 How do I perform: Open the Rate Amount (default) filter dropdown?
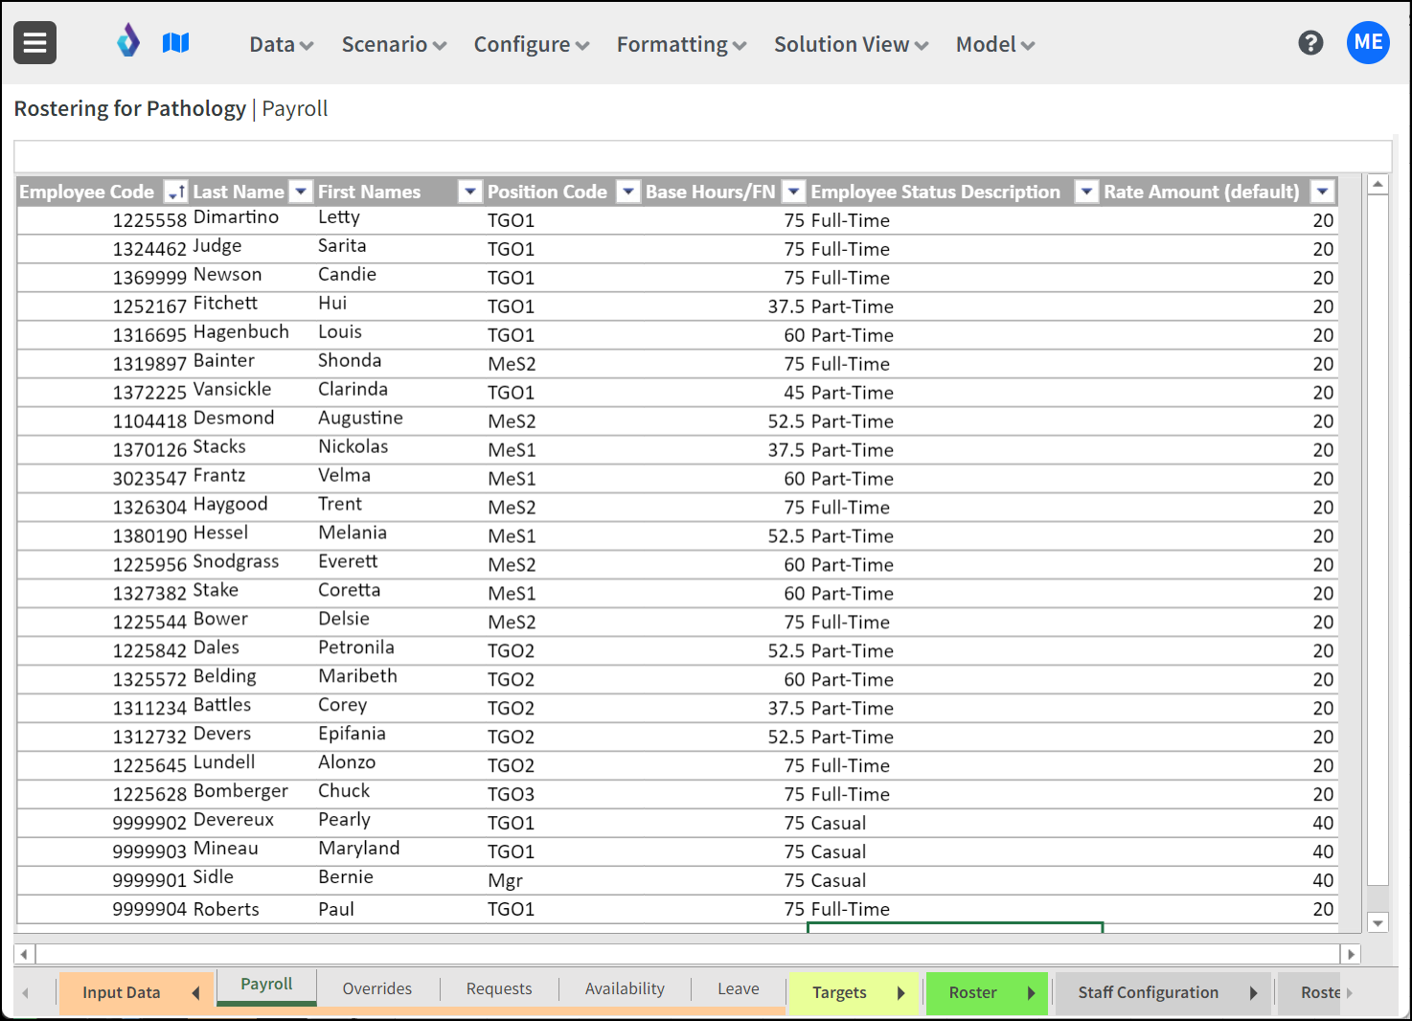click(x=1322, y=192)
